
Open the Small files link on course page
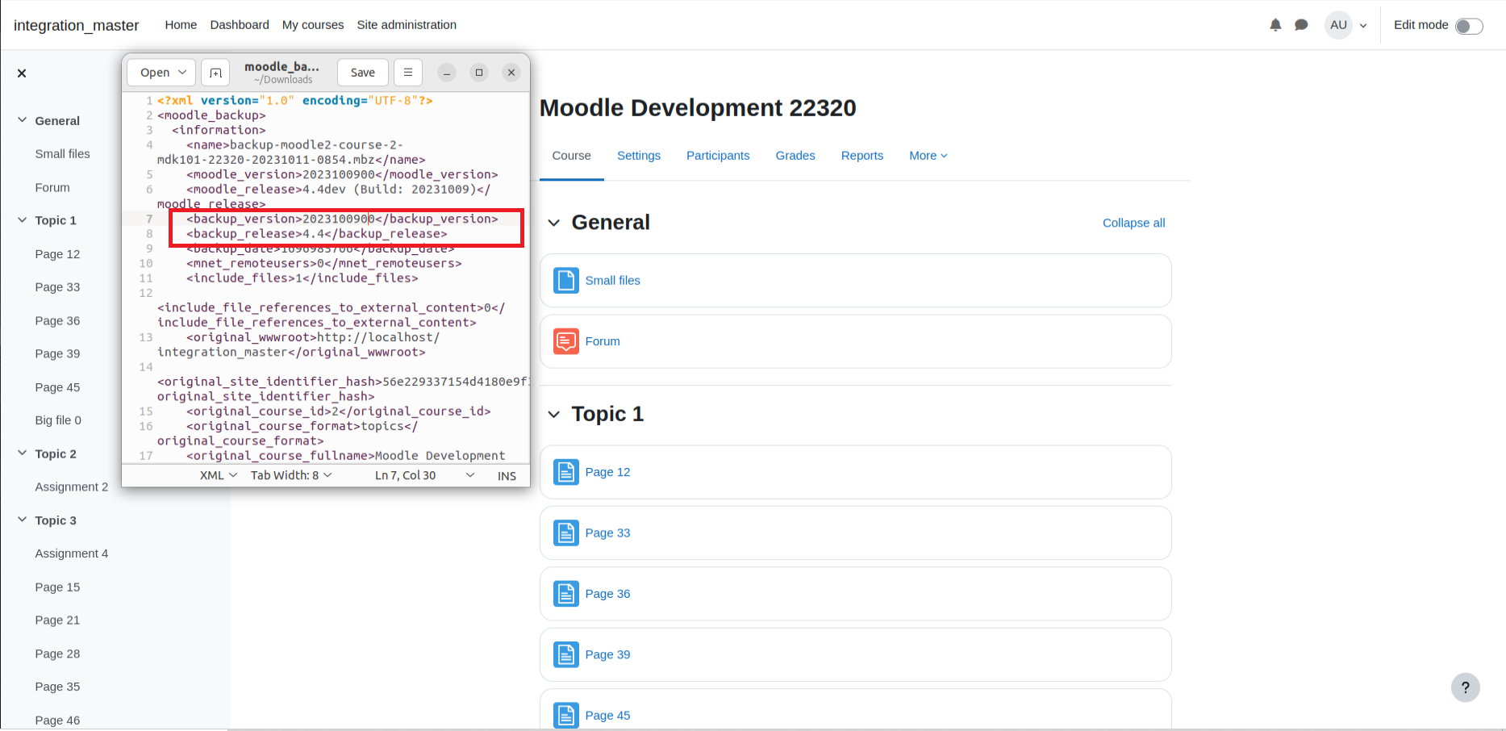tap(612, 281)
